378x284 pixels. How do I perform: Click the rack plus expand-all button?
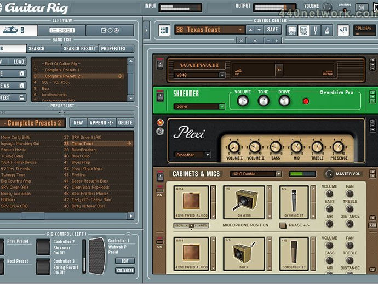(277, 41)
